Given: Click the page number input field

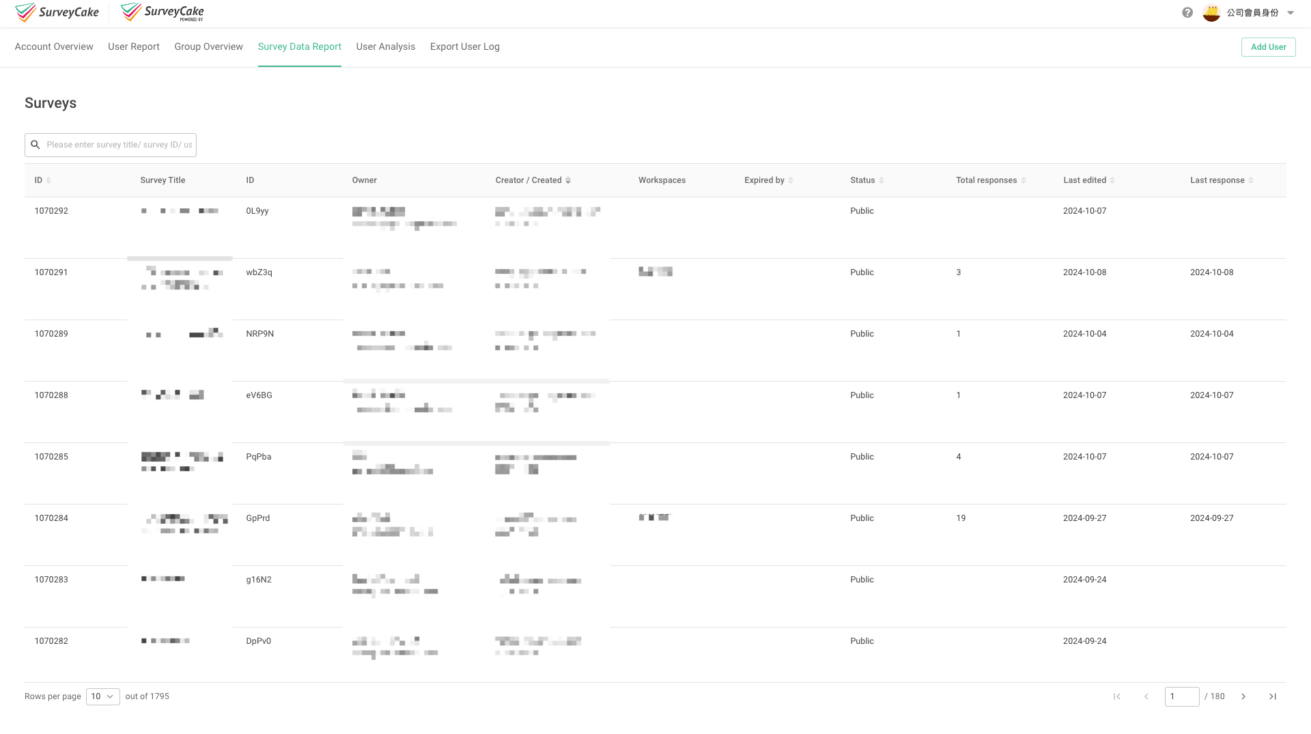Looking at the screenshot, I should [1182, 696].
